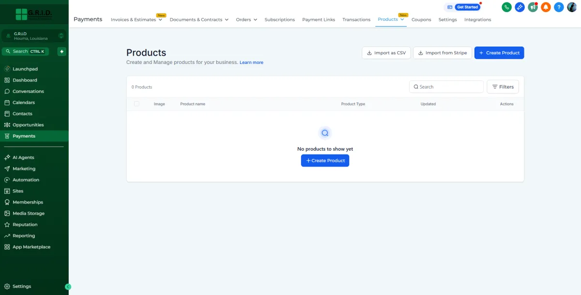Collapse the sidebar with the green arrow

[x=68, y=287]
